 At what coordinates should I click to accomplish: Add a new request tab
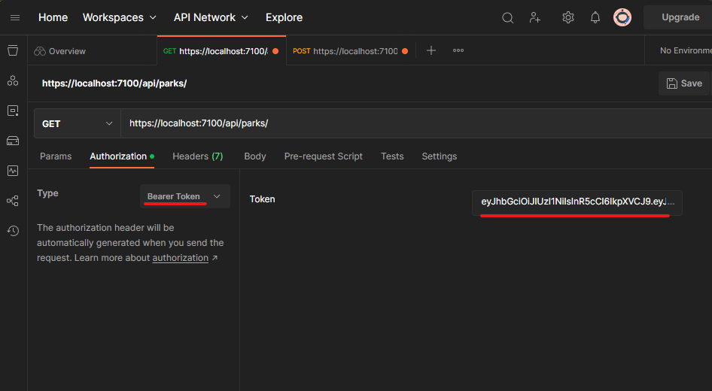(x=431, y=50)
